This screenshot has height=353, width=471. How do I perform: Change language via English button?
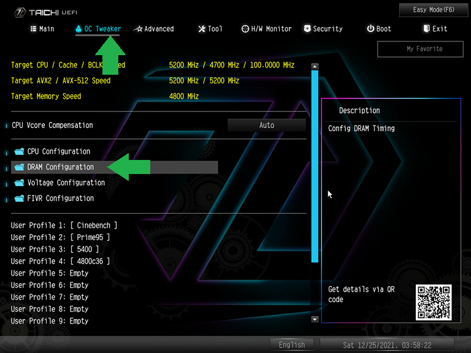(x=292, y=345)
